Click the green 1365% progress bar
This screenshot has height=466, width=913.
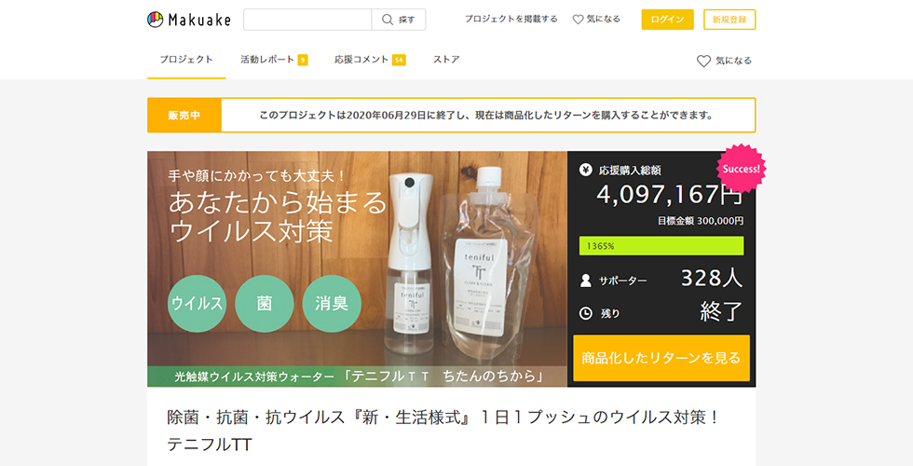click(661, 246)
